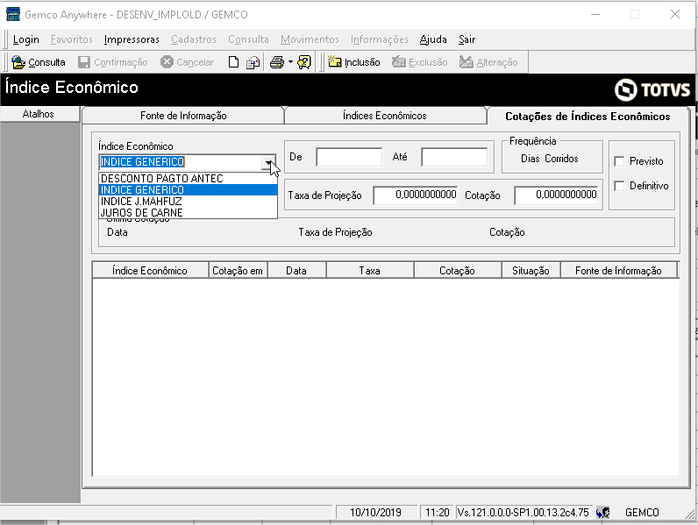Open the Consulta menu in menu bar
The image size is (698, 525).
coord(248,39)
